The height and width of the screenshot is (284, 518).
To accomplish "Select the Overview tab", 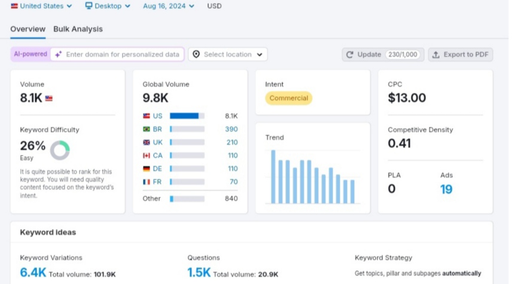I will click(x=28, y=29).
